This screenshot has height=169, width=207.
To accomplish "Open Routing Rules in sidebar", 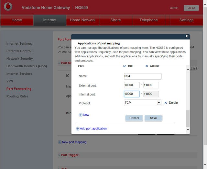I will [x=17, y=96].
